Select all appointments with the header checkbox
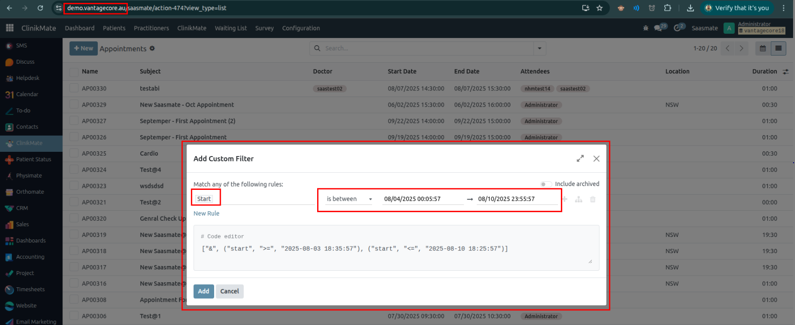 click(x=74, y=71)
